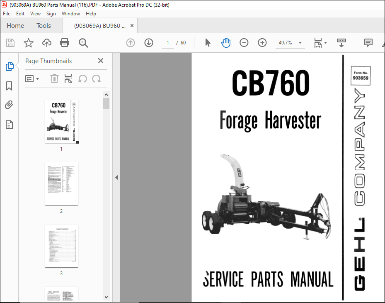This screenshot has width=385, height=303.
Task: Go to next page with down arrow
Action: 148,43
